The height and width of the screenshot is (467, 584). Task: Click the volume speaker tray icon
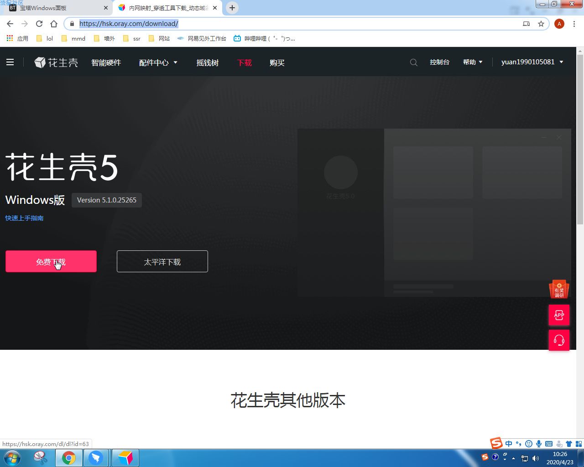pyautogui.click(x=536, y=458)
